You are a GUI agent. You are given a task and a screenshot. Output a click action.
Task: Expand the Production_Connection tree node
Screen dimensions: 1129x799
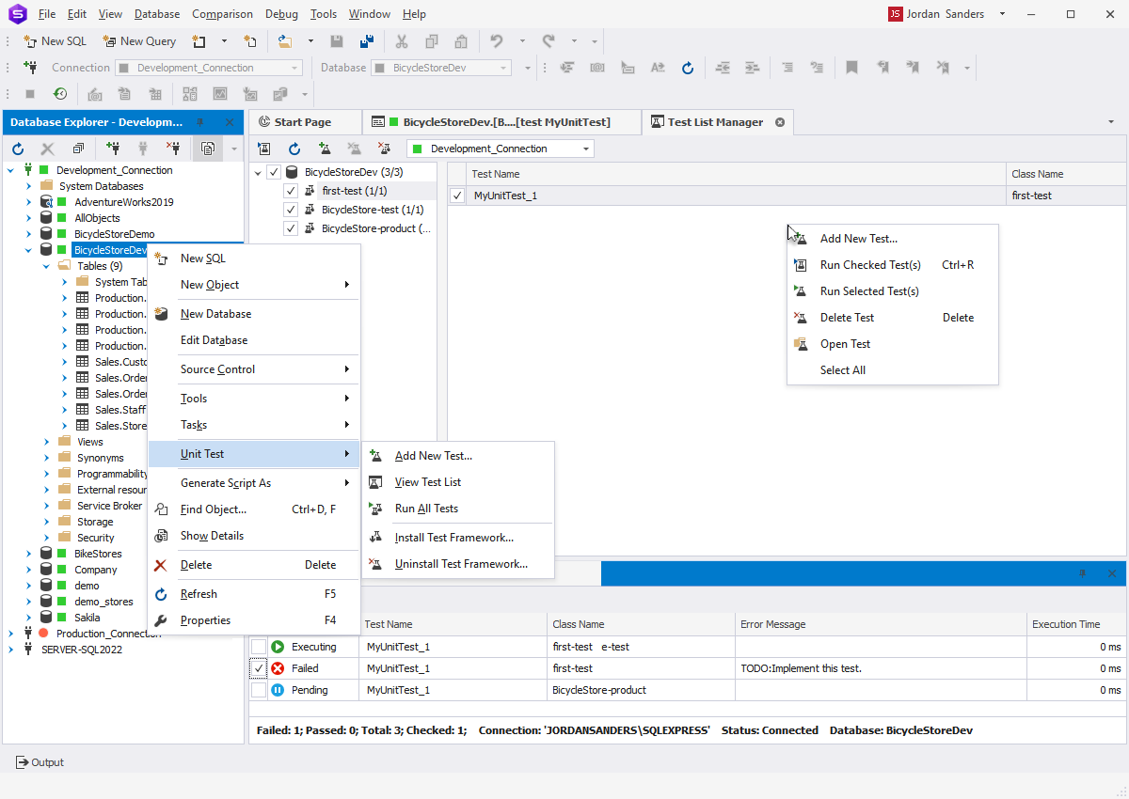(x=11, y=634)
